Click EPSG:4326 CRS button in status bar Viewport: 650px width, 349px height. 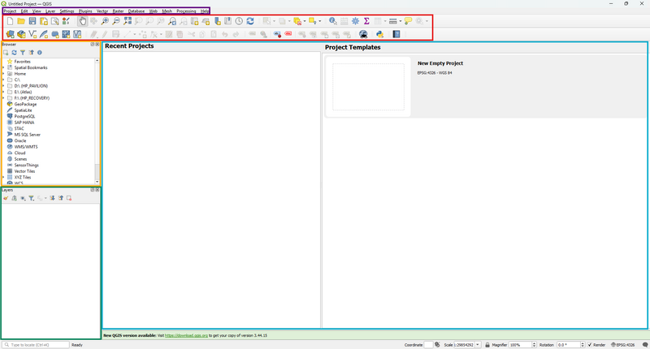[623, 345]
